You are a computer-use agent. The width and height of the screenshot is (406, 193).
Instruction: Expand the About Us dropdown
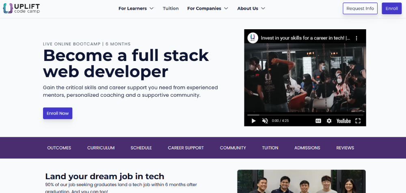point(251,9)
